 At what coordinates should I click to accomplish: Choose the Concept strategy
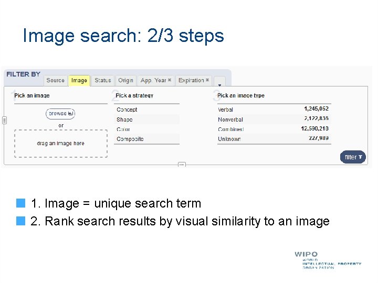pos(146,110)
